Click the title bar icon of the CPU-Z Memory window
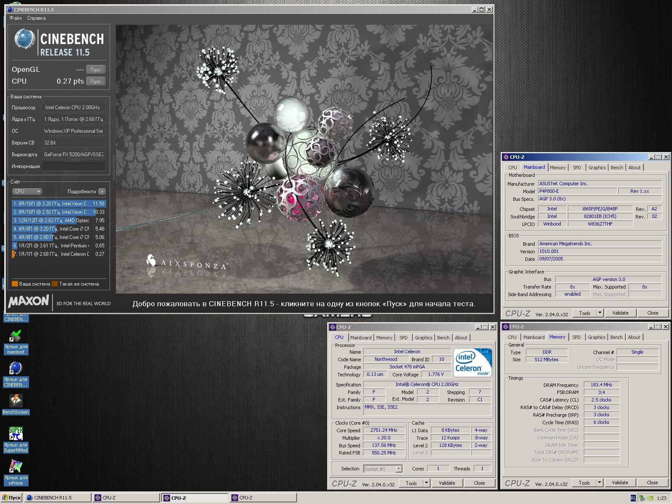 coord(506,327)
